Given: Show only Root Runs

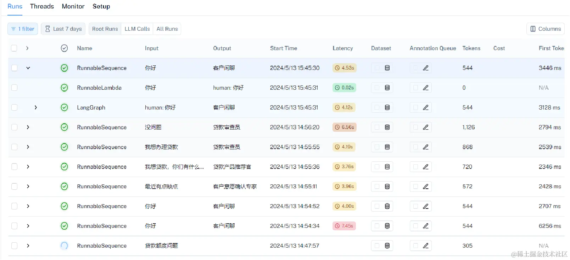Looking at the screenshot, I should click(x=105, y=29).
